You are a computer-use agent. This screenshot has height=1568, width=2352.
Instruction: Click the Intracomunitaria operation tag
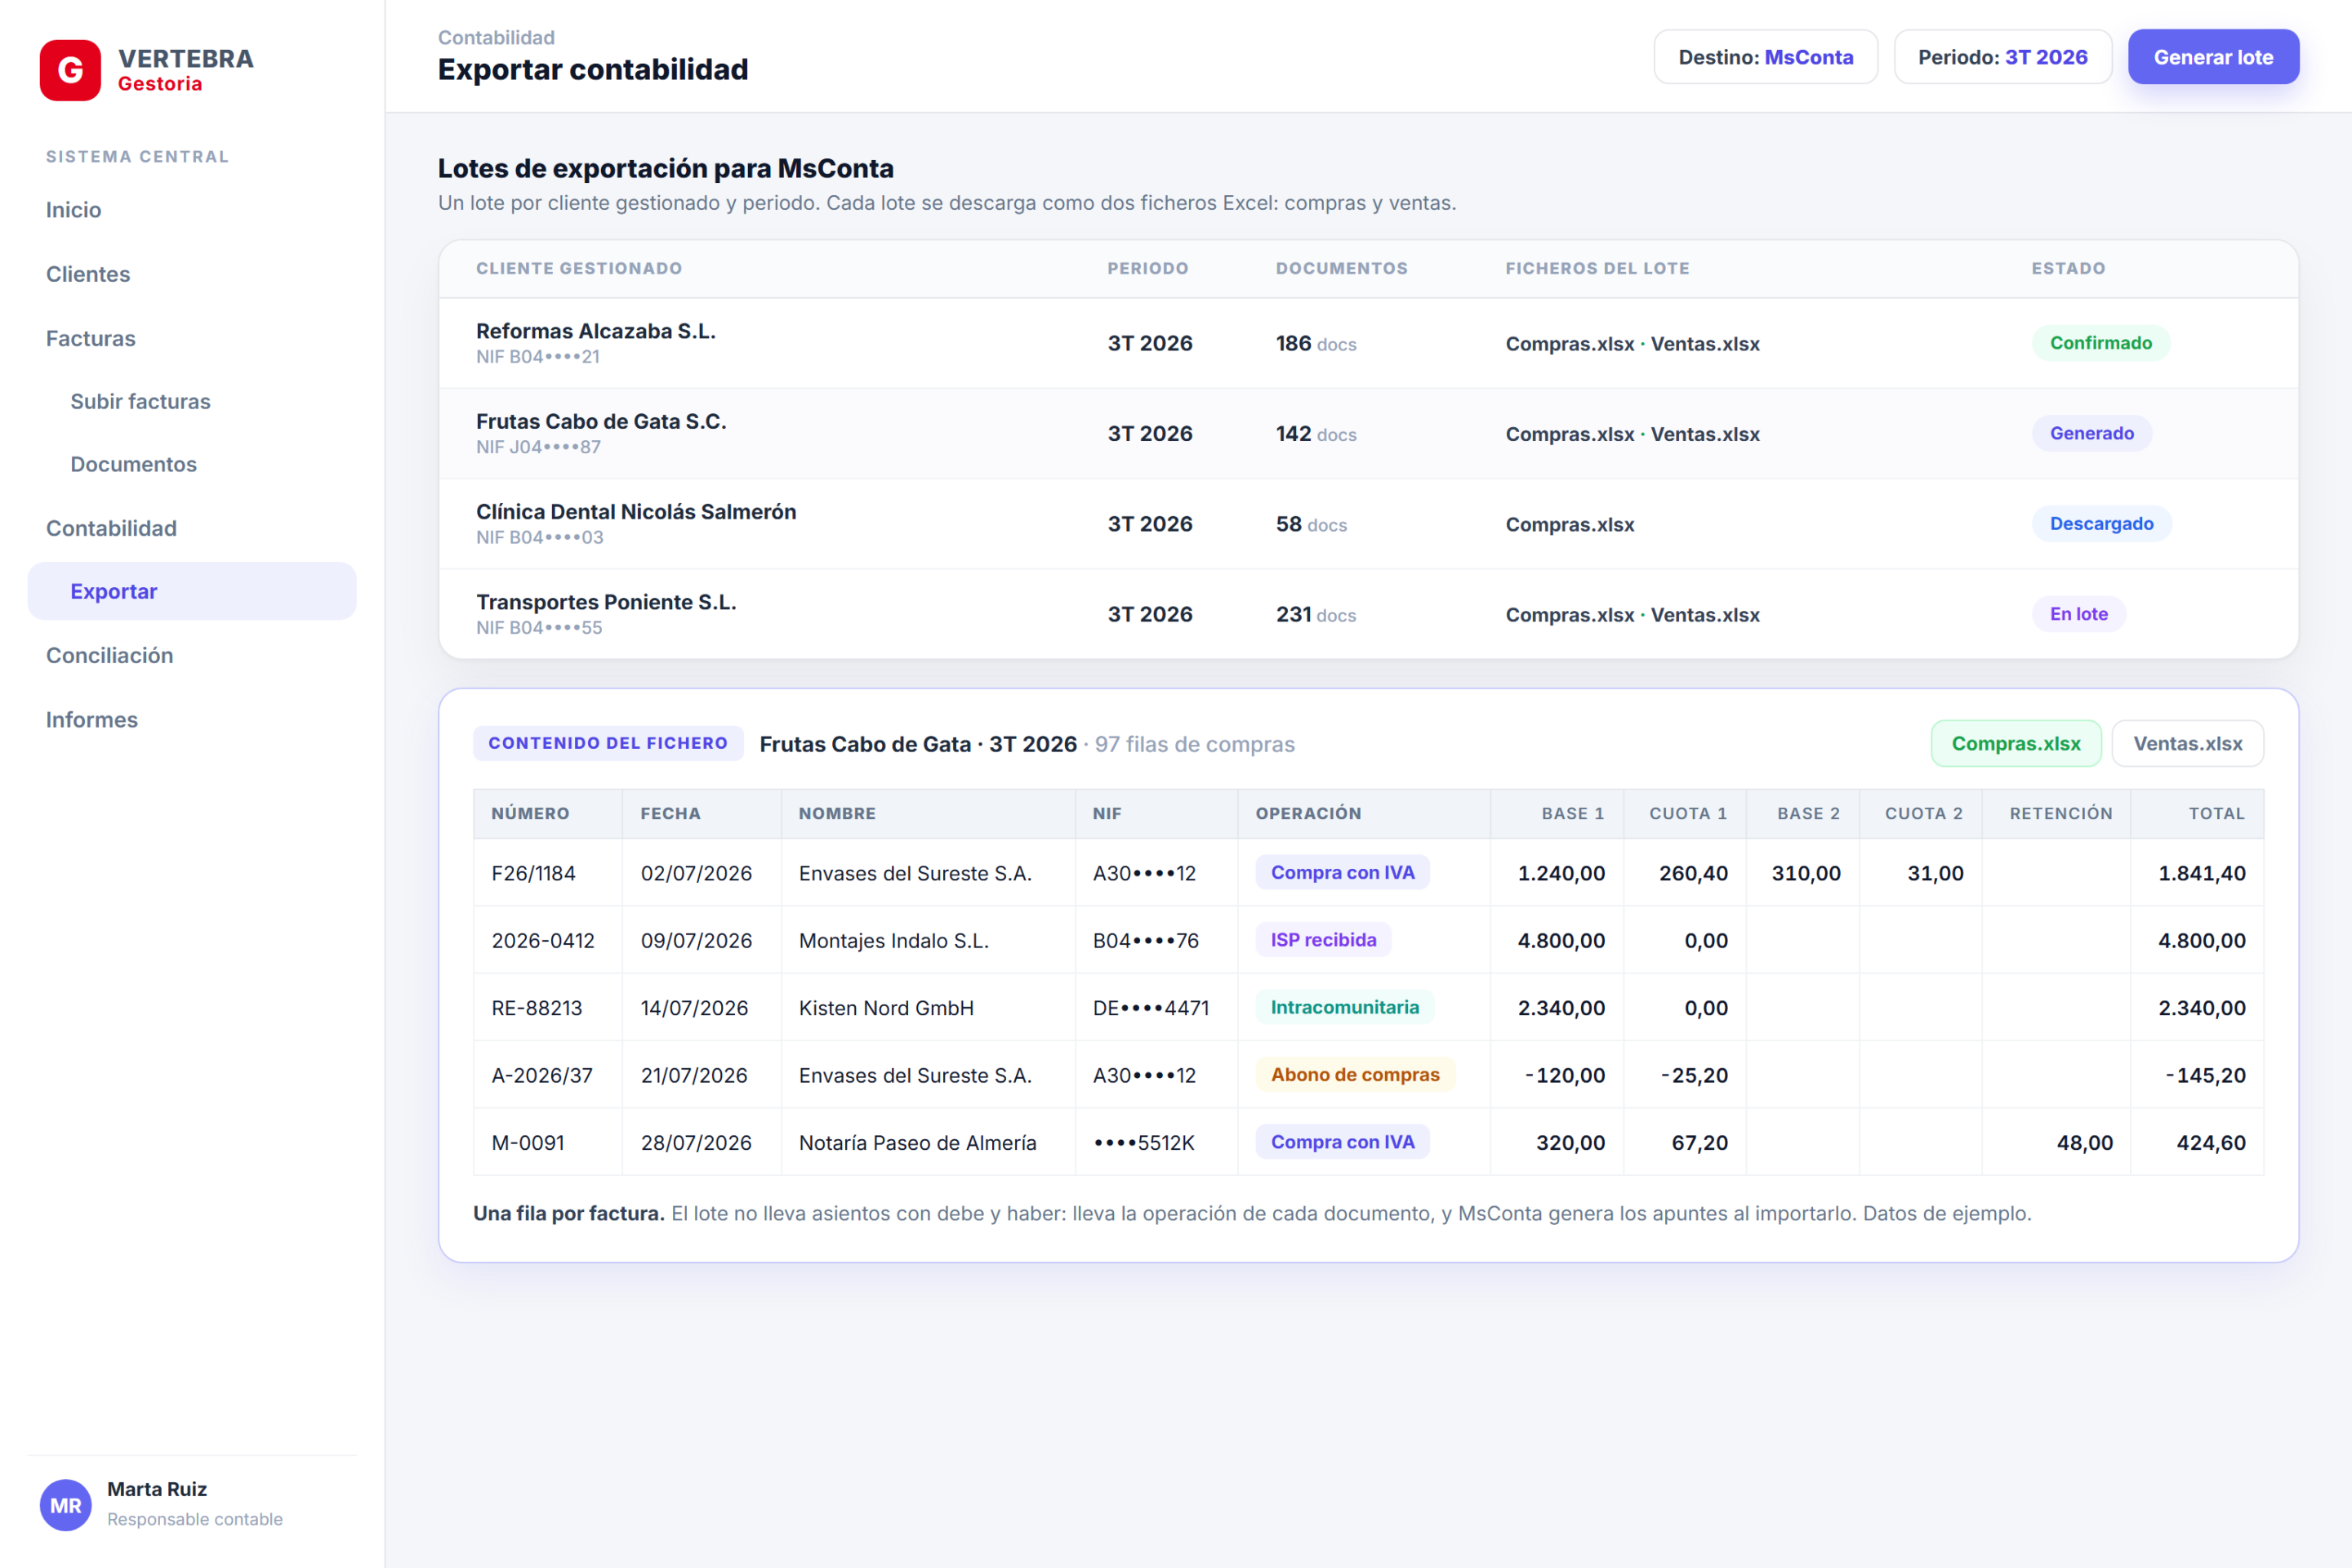tap(1344, 1007)
